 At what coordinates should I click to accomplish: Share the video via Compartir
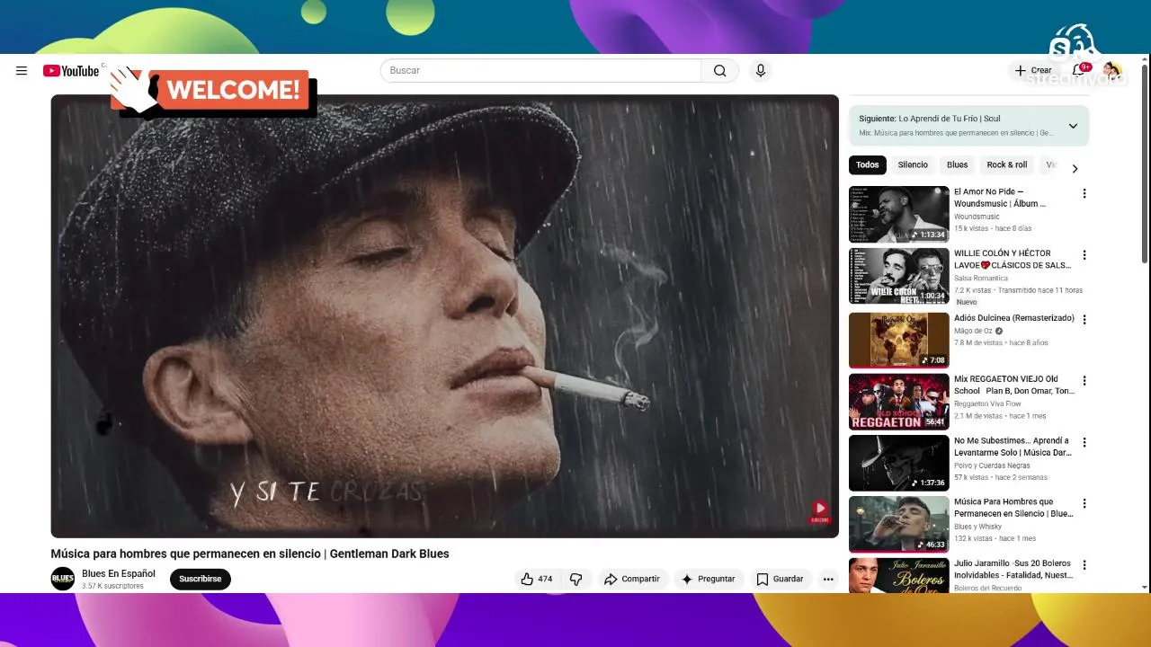632,580
